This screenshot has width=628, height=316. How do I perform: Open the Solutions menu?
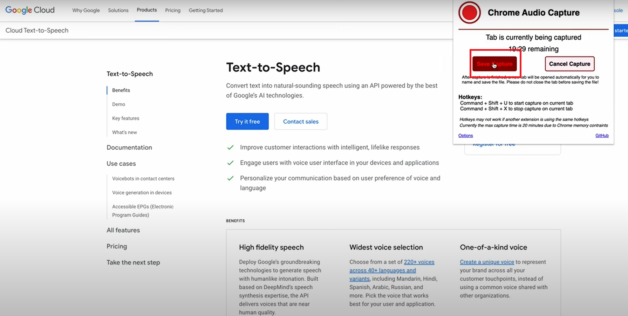[118, 11]
